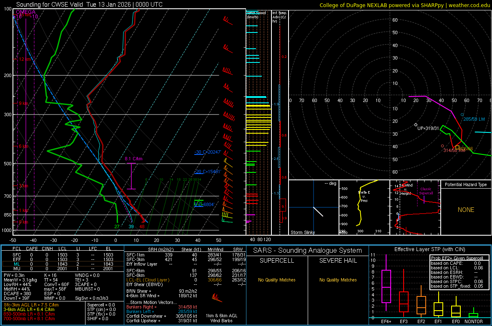Click the yellow "NONE" hazard type
Screen dimensions: 492x326
pos(466,210)
